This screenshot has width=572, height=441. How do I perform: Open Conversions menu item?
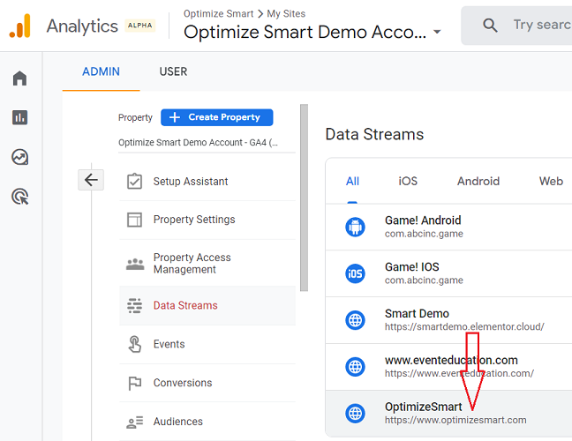click(207, 383)
